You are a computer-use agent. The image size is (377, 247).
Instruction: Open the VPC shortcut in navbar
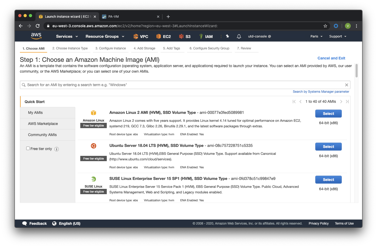tap(141, 36)
